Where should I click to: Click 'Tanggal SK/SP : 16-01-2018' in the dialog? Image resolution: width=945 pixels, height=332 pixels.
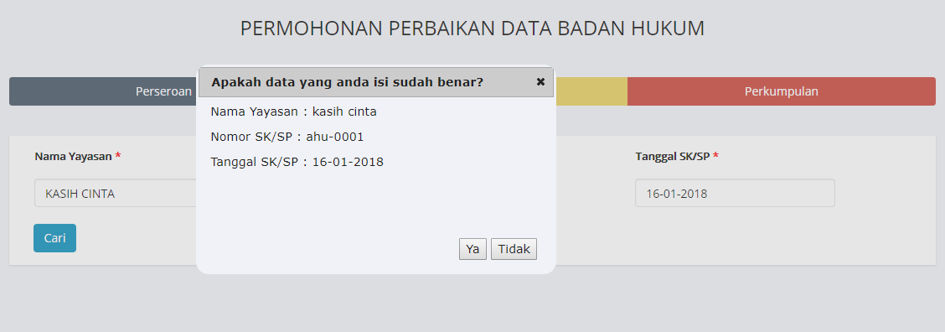point(297,162)
